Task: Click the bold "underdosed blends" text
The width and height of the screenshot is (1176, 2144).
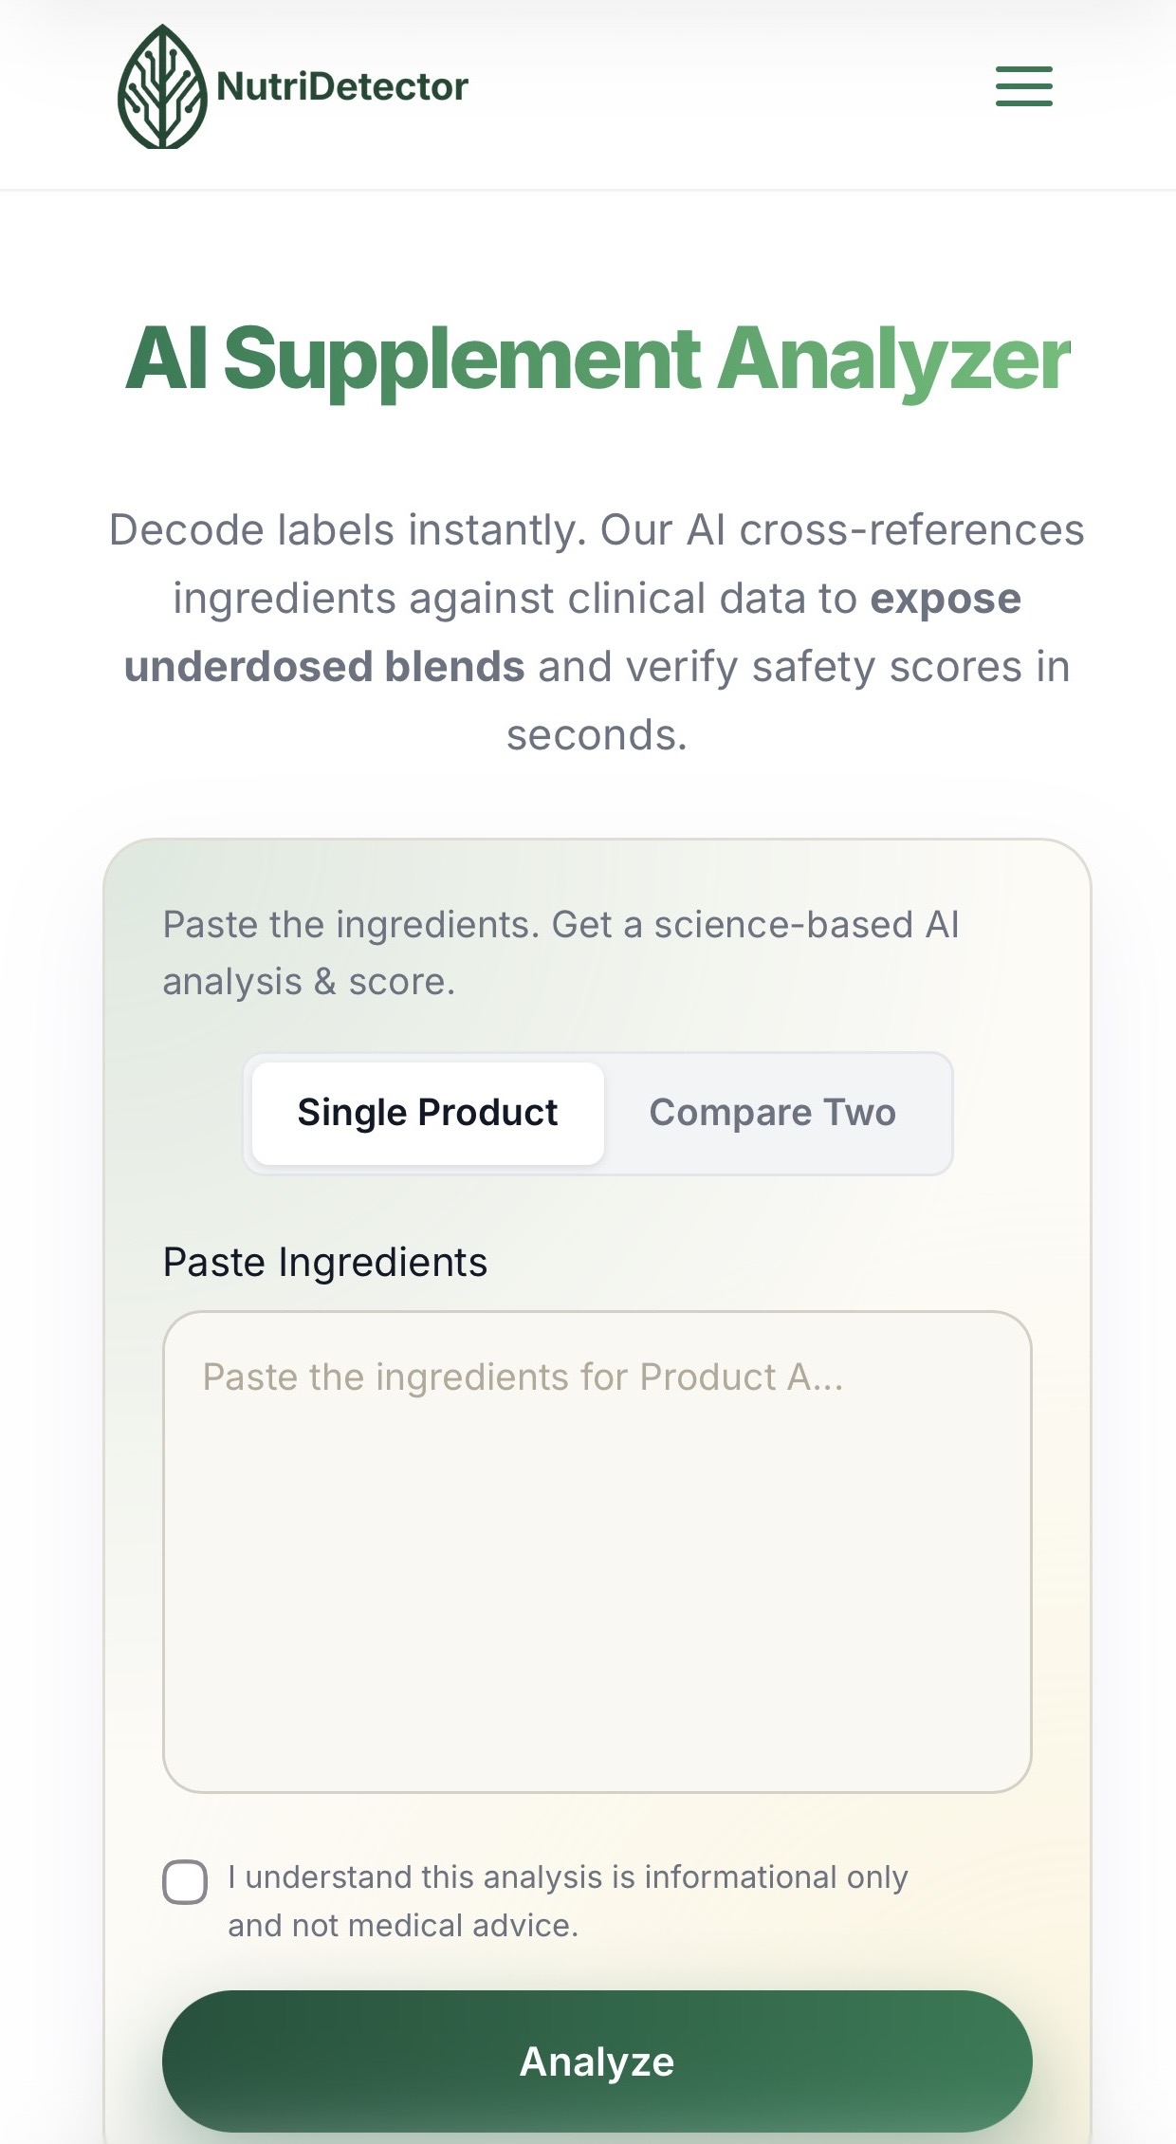Action: tap(323, 667)
